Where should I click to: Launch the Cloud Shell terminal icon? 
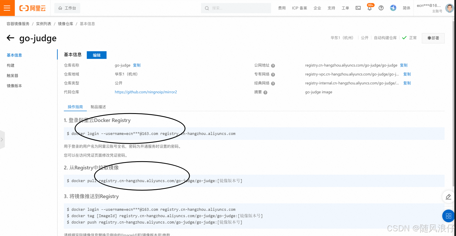358,8
